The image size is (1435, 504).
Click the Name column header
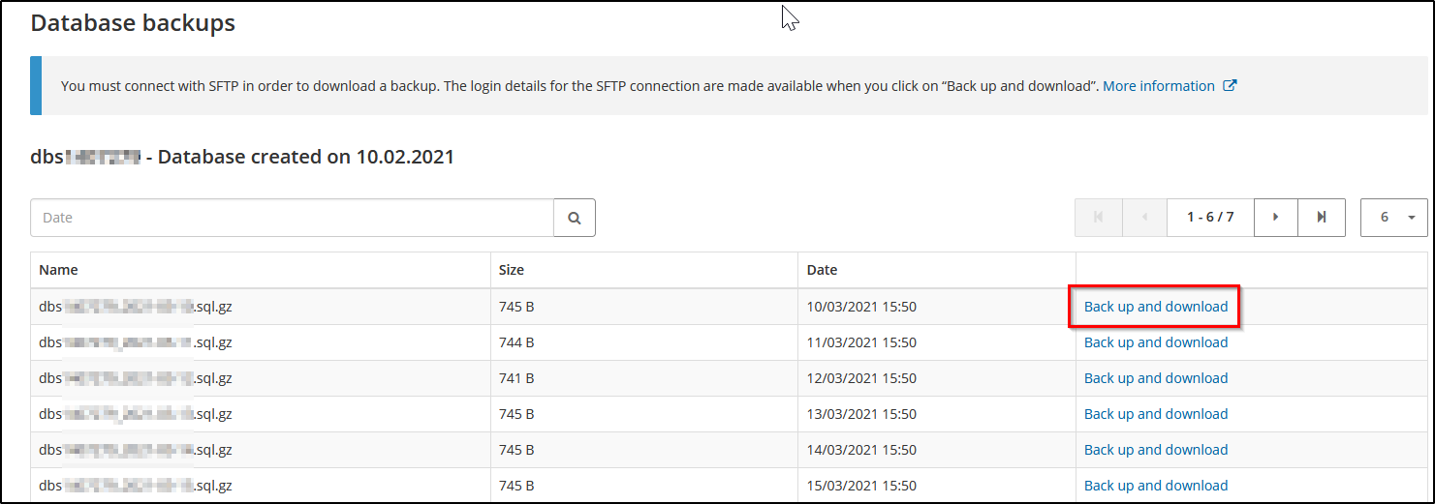pyautogui.click(x=59, y=270)
